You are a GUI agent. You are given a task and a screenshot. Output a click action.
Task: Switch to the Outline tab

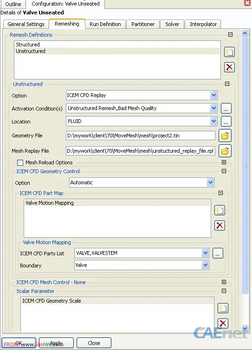click(13, 4)
